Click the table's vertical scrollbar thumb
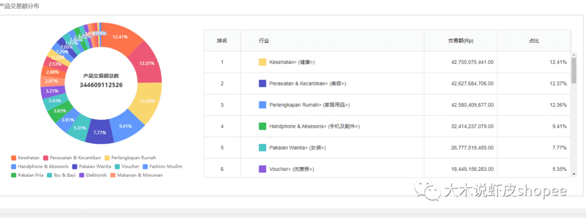Image resolution: width=586 pixels, height=218 pixels. pyautogui.click(x=574, y=70)
